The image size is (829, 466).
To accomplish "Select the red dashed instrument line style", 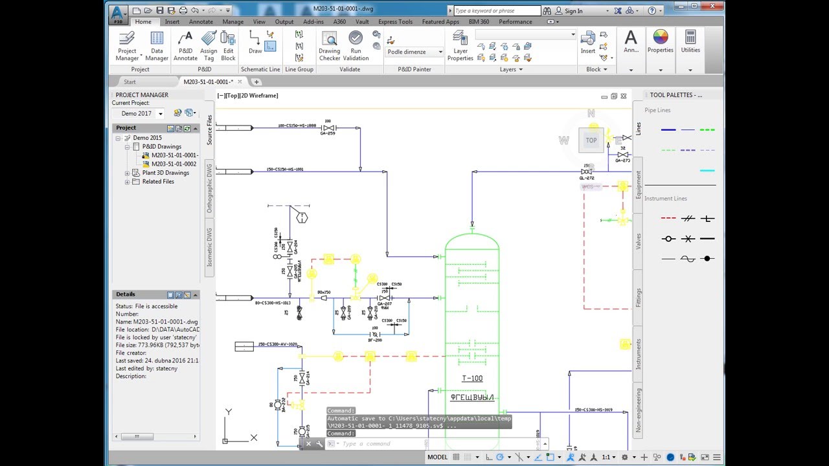I will tap(668, 219).
